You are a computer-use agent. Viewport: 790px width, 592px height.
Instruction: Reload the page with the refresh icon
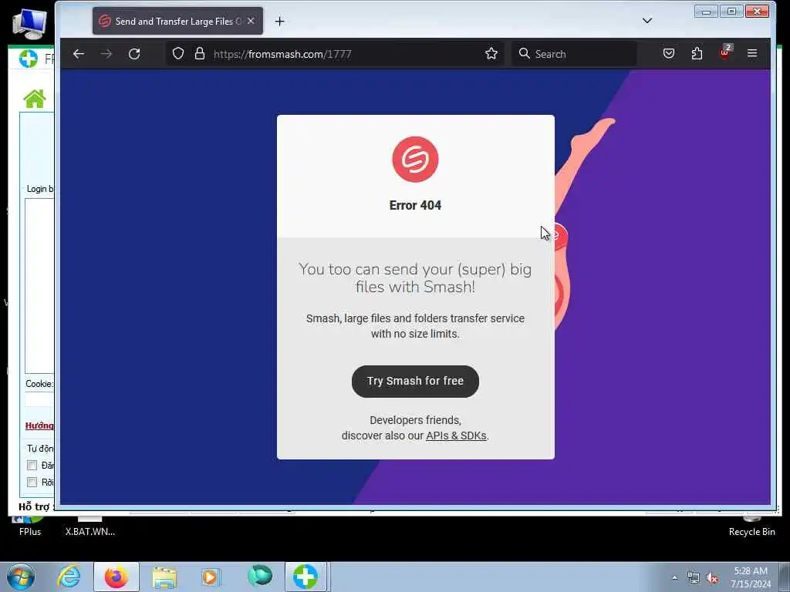[134, 54]
